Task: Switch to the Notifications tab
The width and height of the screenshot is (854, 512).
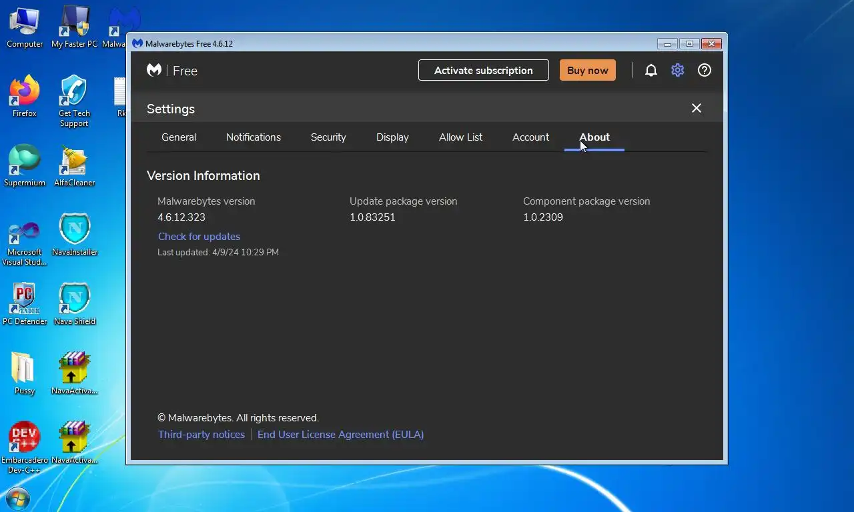Action: [254, 137]
